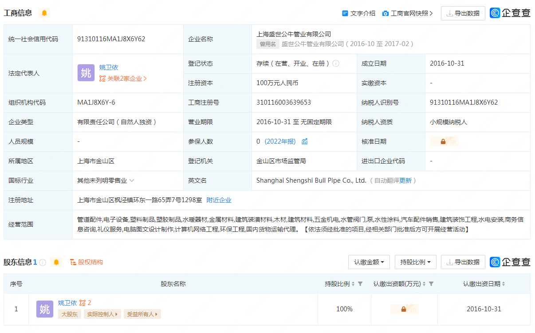This screenshot has height=333, width=535.
Task: Click 工商注册号 value 310116003639653
Action: (284, 102)
